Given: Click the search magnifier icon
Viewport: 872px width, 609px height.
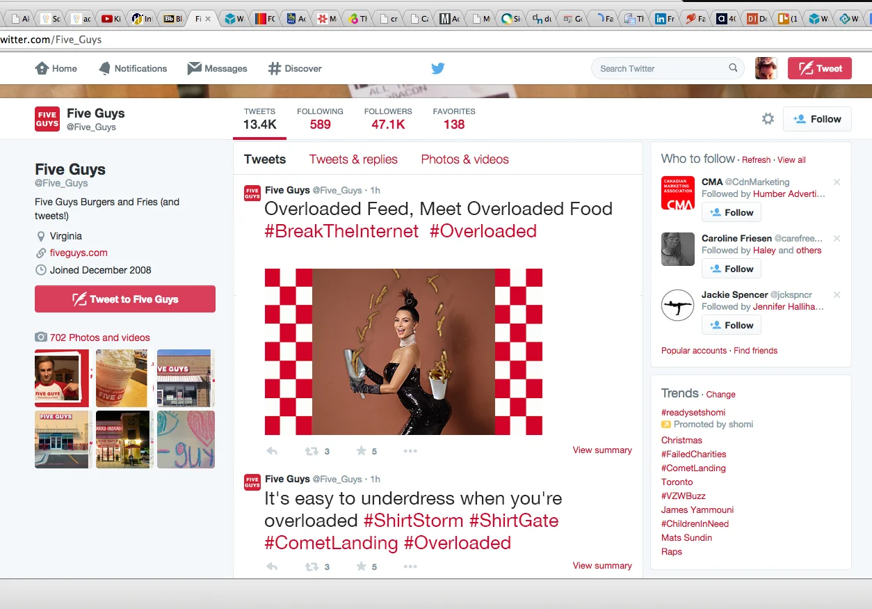Looking at the screenshot, I should point(733,68).
